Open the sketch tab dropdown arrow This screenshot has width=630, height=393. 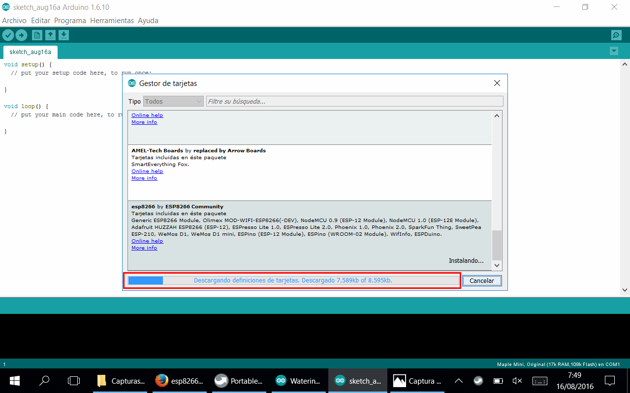pyautogui.click(x=614, y=51)
